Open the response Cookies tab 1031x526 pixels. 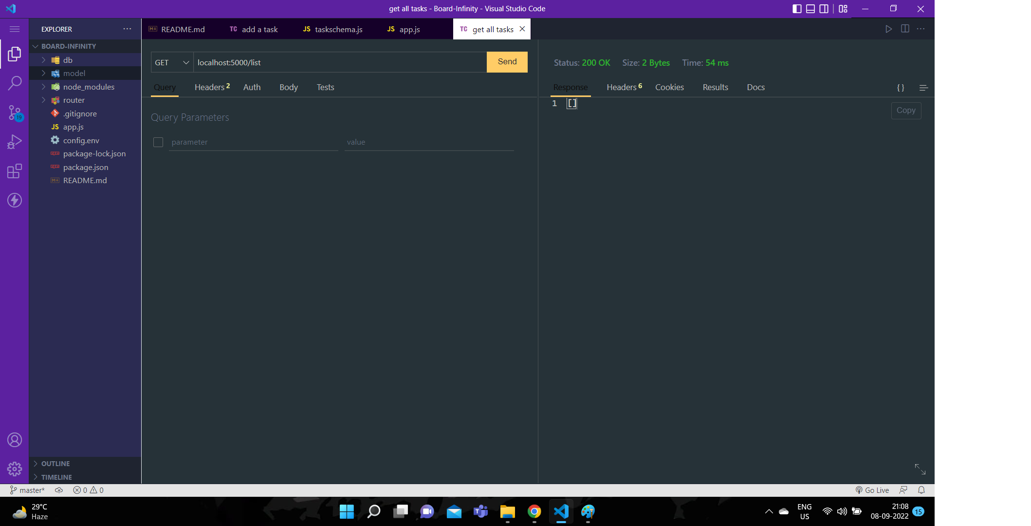click(669, 87)
